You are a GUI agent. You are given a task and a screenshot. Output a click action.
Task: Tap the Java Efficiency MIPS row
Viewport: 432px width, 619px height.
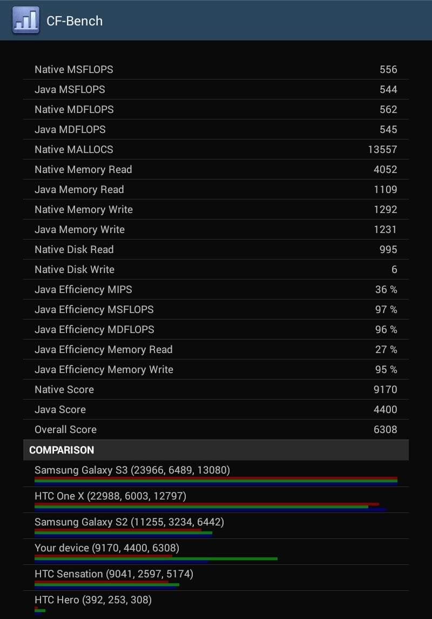point(216,289)
